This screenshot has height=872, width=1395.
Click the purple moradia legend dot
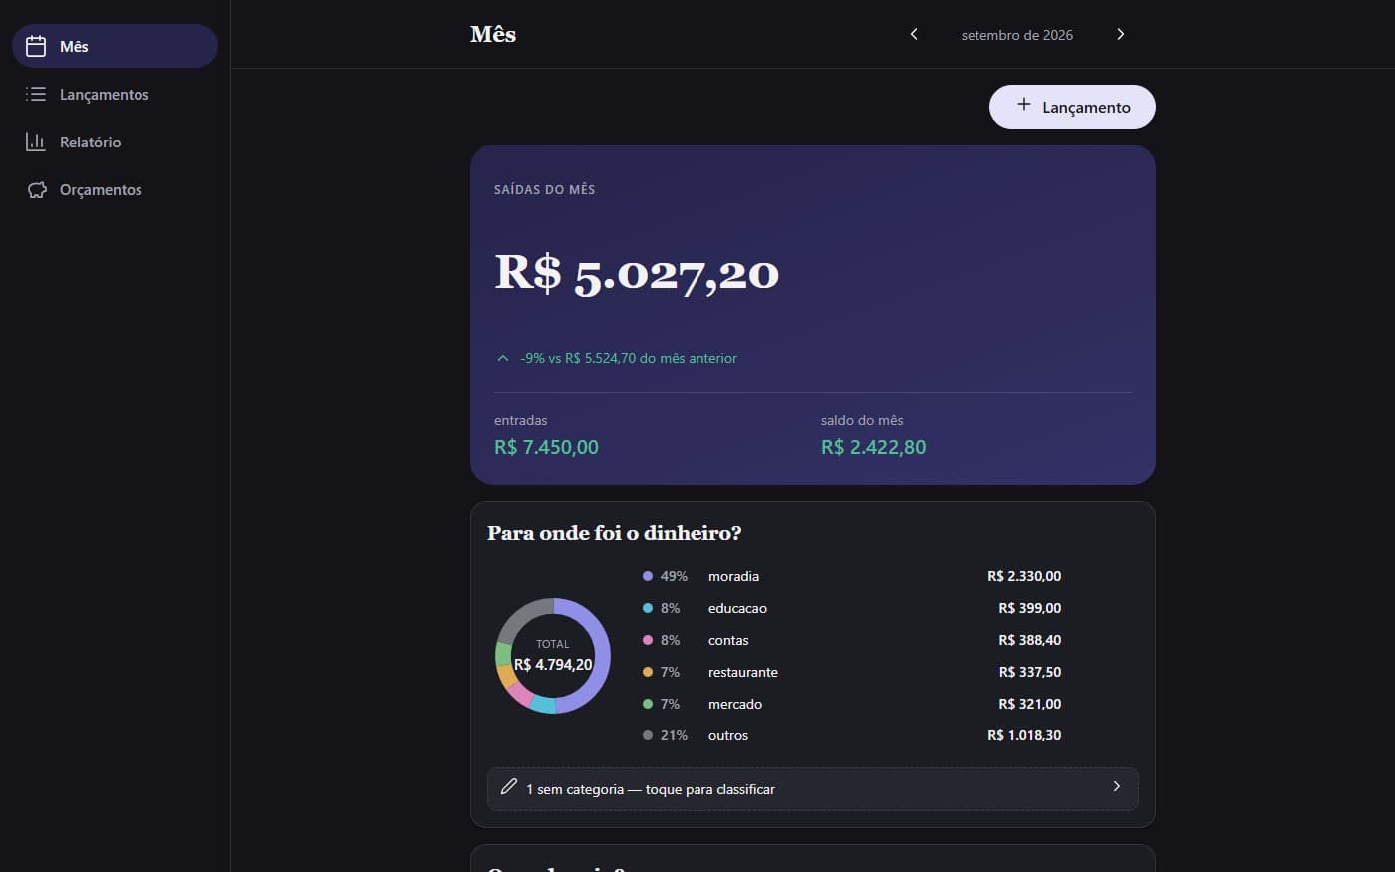(648, 576)
